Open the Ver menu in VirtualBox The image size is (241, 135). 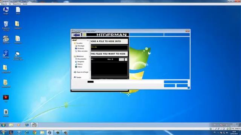tap(10, 4)
